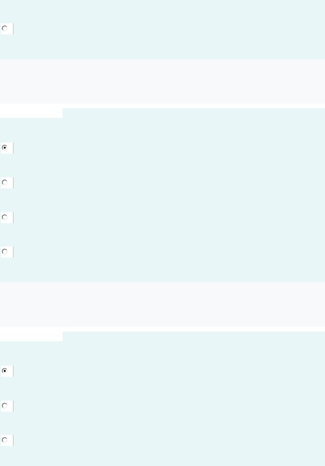325x466 pixels.
Task: Click the answer area beside the topmost radio button
Action: (x=169, y=29)
